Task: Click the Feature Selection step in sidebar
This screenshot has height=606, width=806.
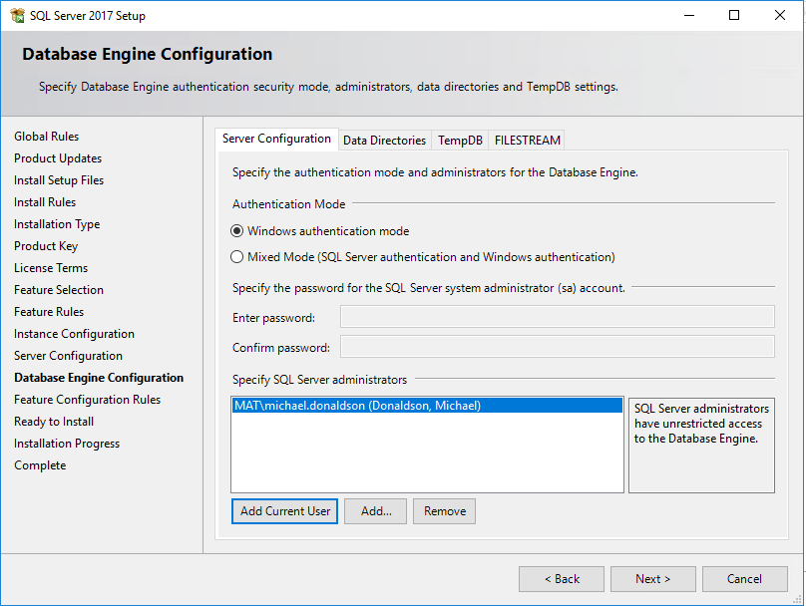Action: 59,290
